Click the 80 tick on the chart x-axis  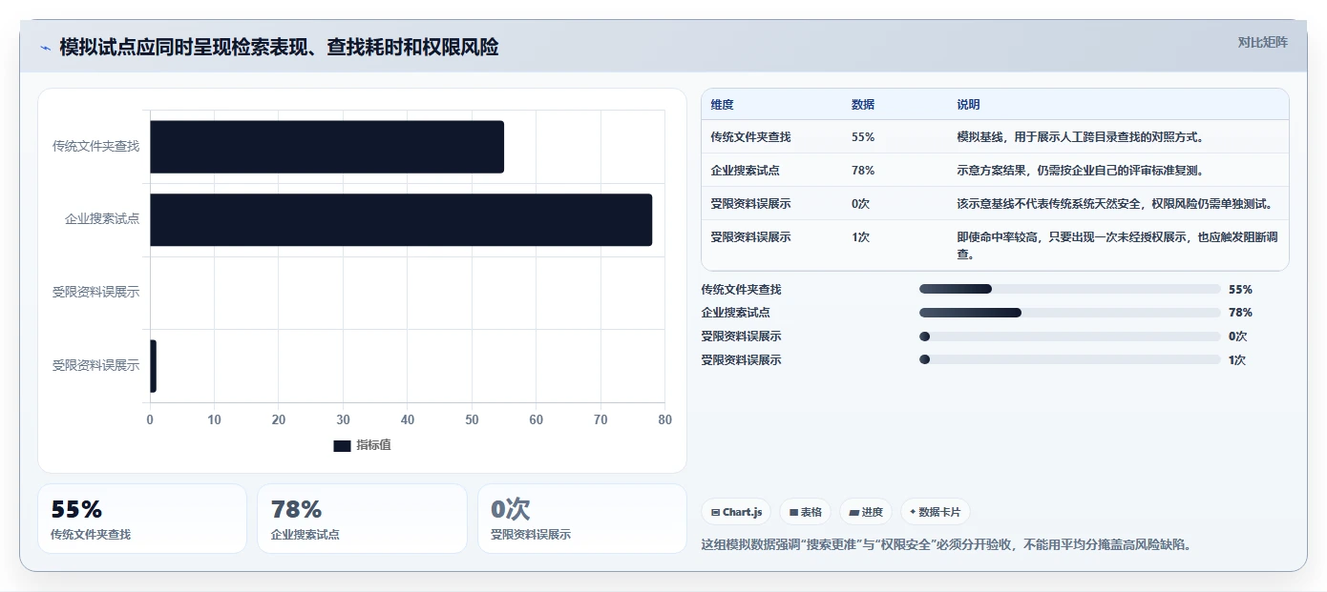665,419
